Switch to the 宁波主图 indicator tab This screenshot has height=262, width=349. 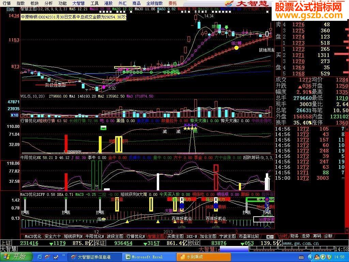227,236
